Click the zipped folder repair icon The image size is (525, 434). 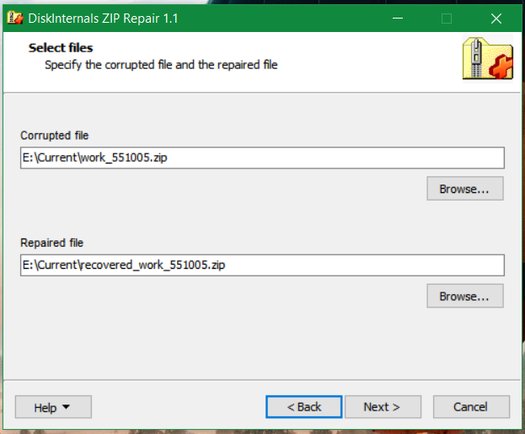click(487, 58)
